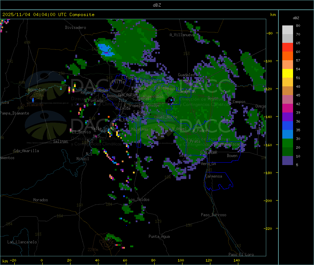Image resolution: width=314 pixels, height=265 pixels.
Task: Click the Cda_Amarilla map label
Action: click(x=26, y=151)
